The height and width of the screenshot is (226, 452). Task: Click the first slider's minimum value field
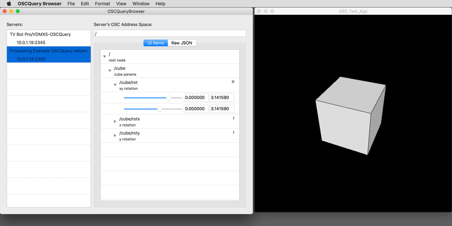[x=196, y=98]
